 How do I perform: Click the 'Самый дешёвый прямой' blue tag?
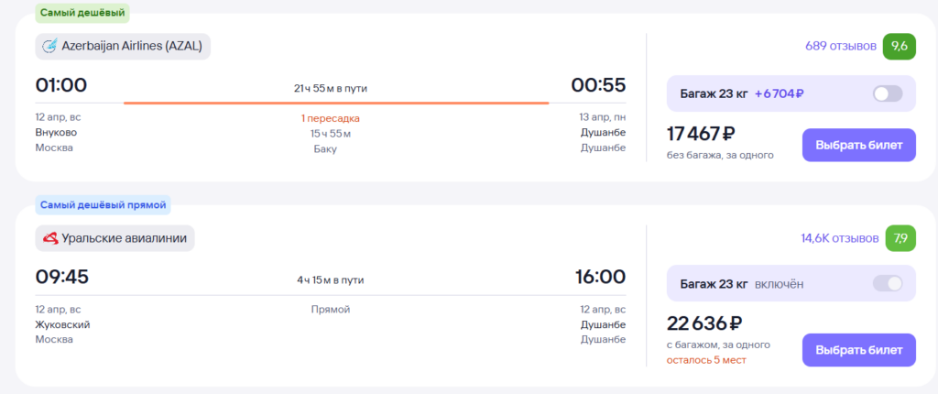point(103,204)
